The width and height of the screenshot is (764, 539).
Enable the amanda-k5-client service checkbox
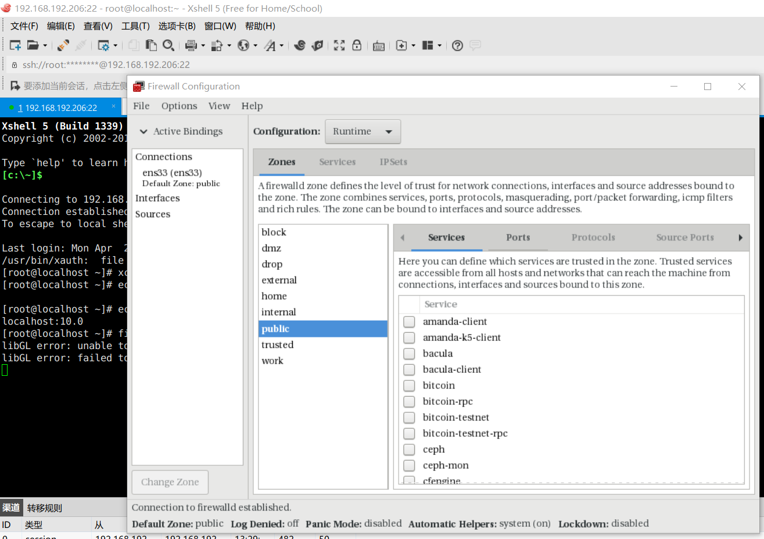(409, 337)
